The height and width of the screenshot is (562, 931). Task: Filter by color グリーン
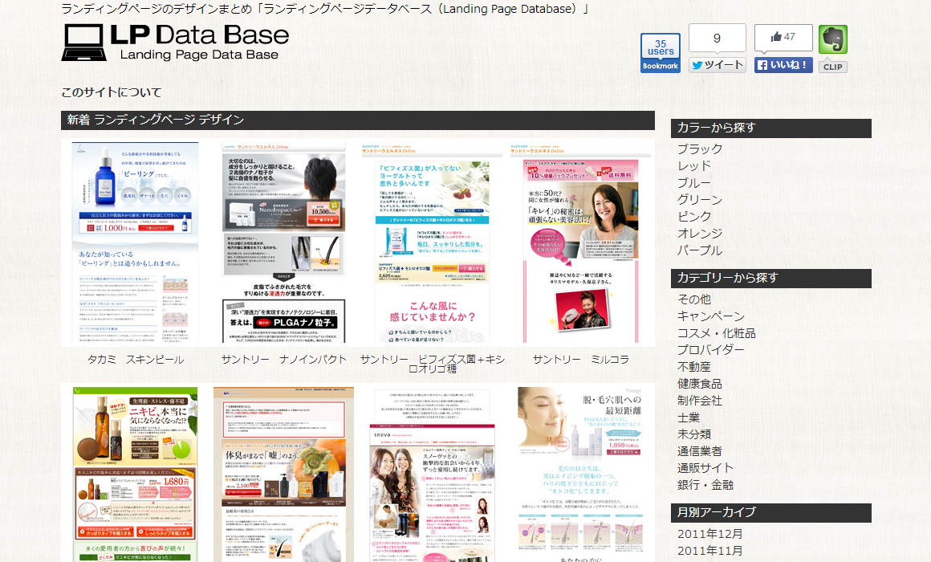pyautogui.click(x=700, y=200)
